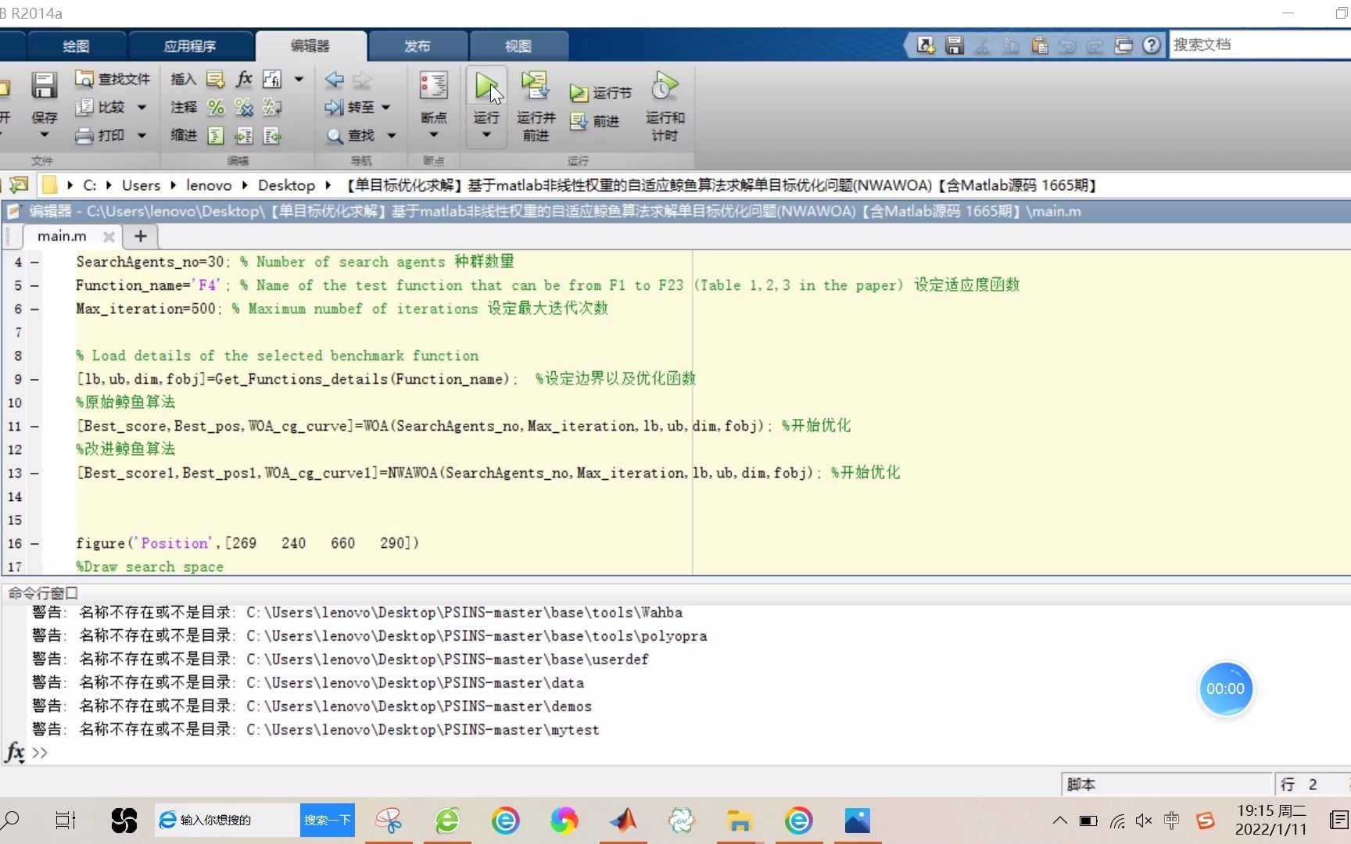The height and width of the screenshot is (844, 1351).
Task: Apply smart indent using the first 缩进 icon
Action: coord(216,136)
